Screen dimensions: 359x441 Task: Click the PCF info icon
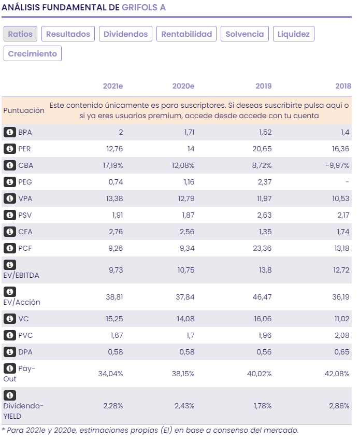(x=9, y=248)
